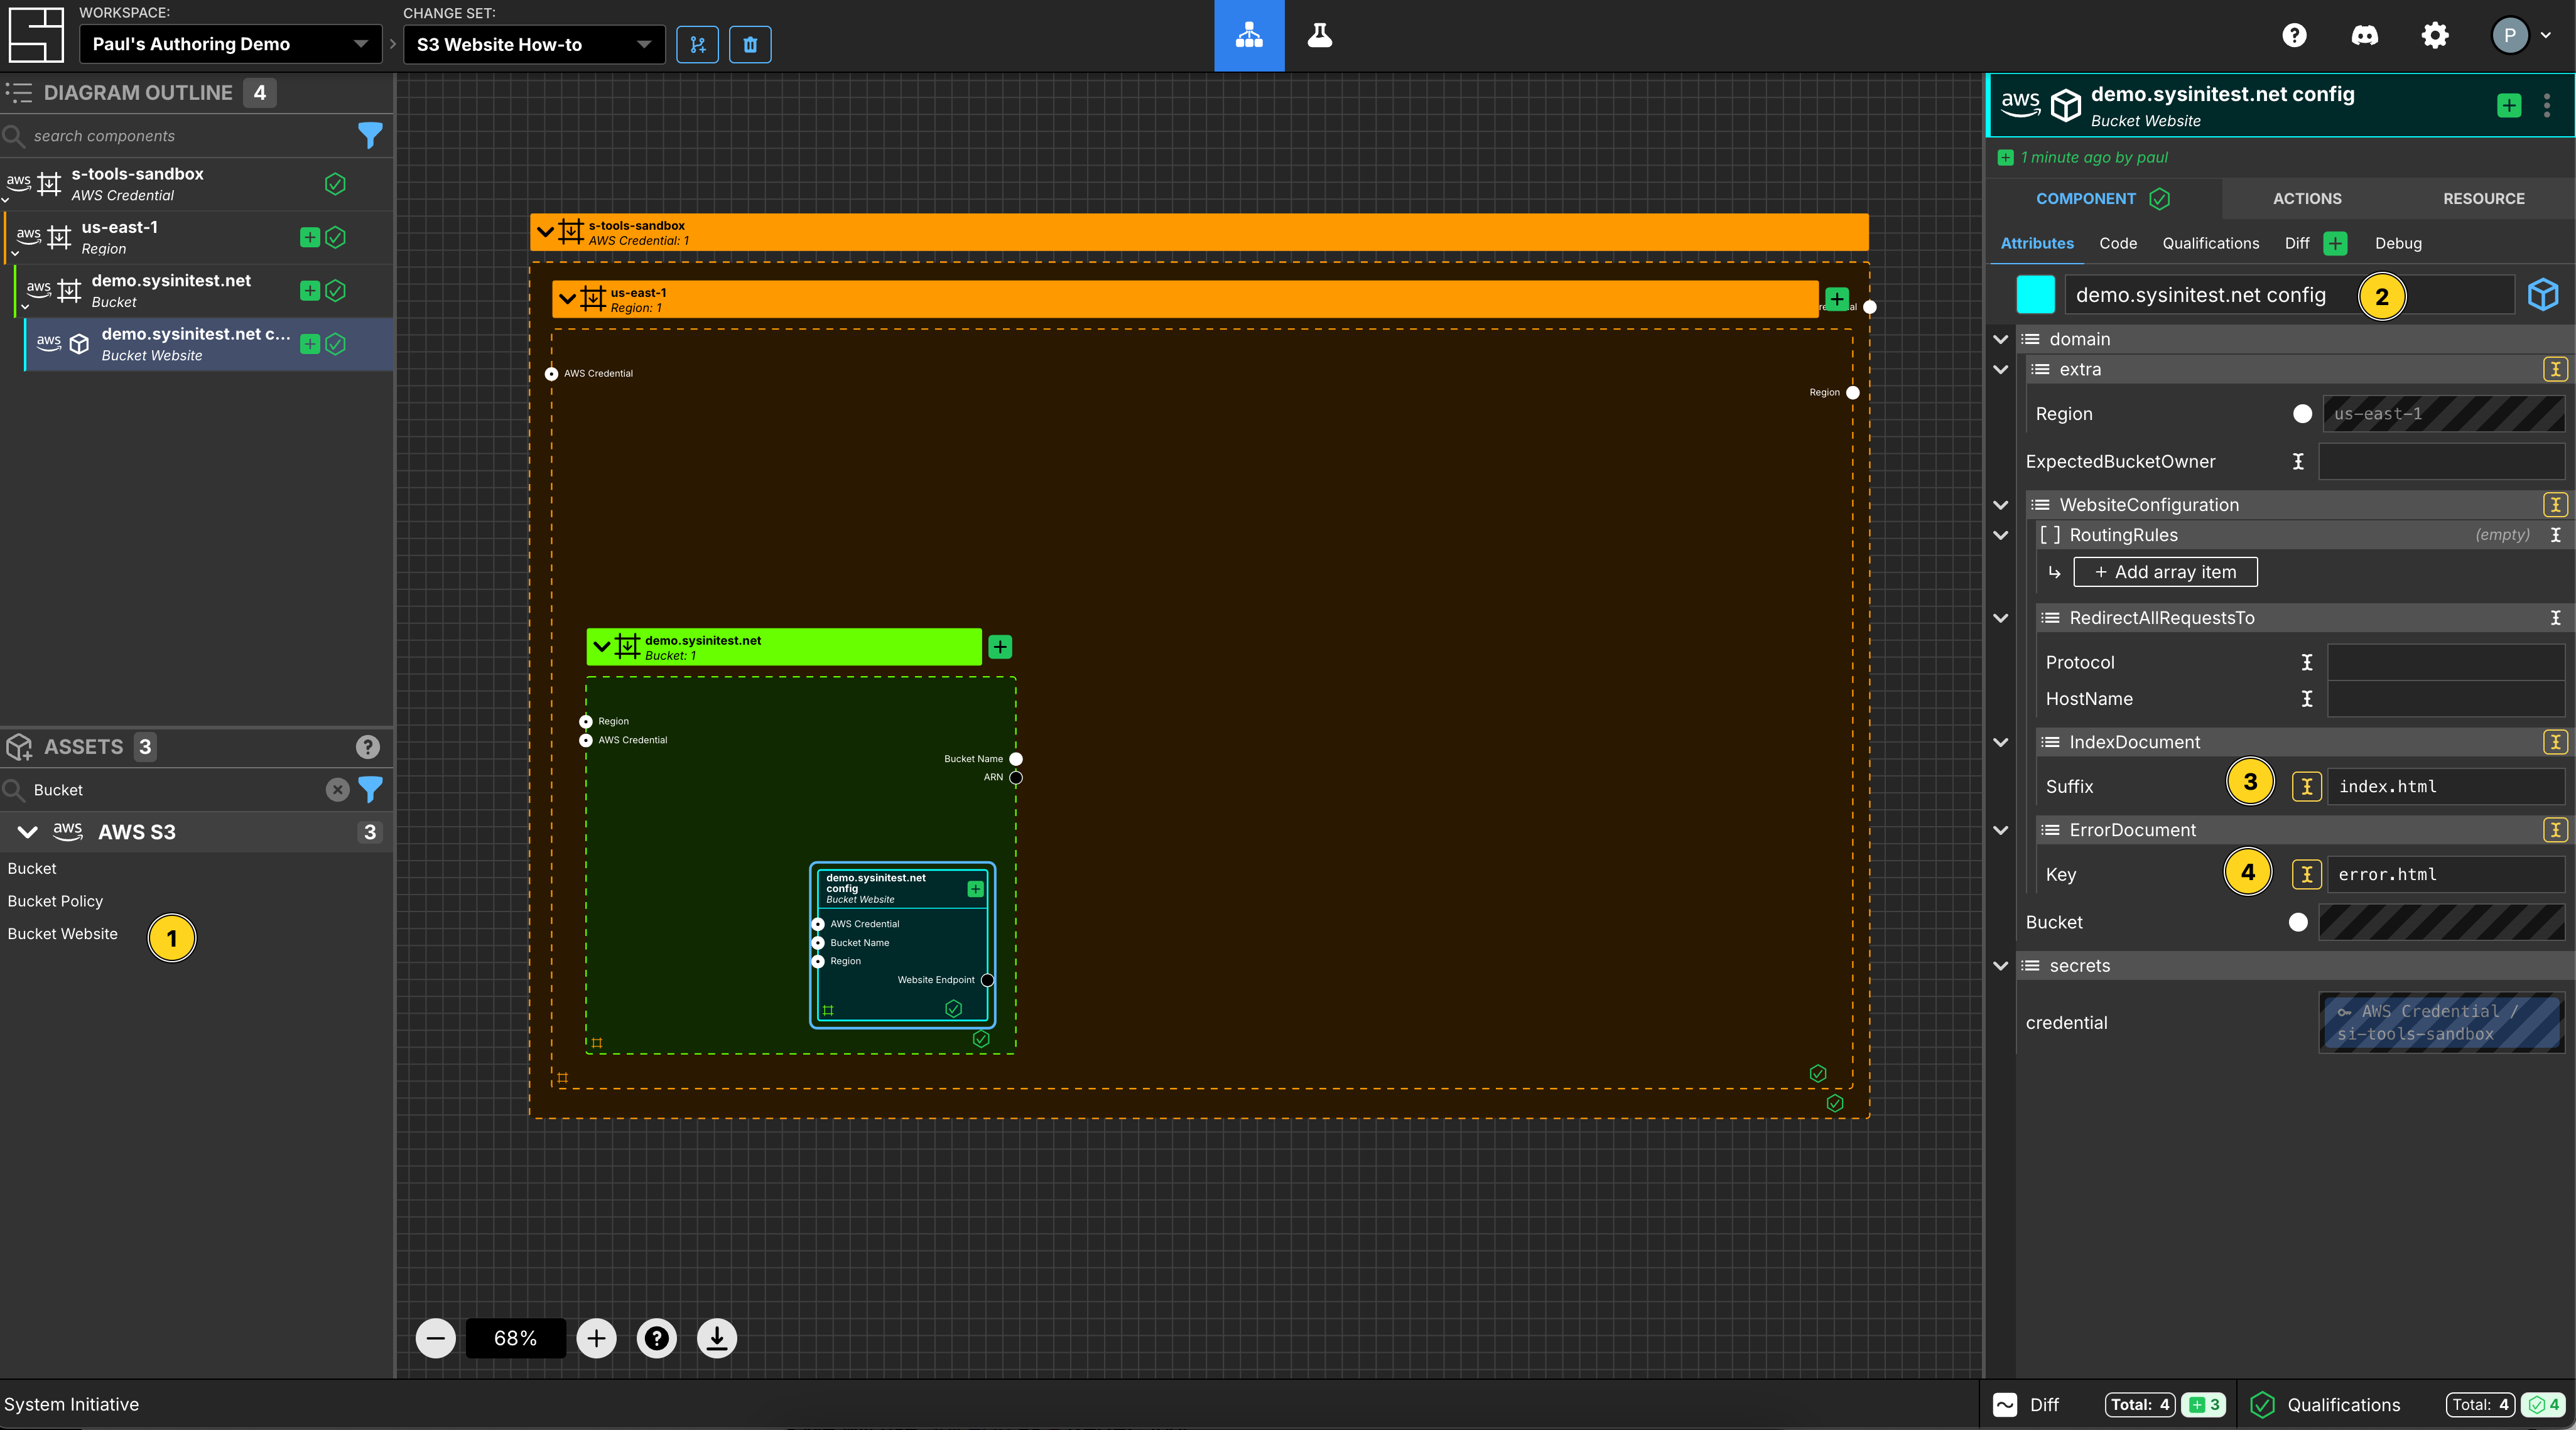
Task: Click the Website Endpoint output socket
Action: point(987,981)
